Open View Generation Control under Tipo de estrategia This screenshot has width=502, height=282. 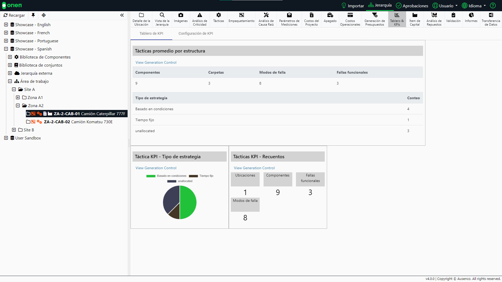click(x=156, y=168)
